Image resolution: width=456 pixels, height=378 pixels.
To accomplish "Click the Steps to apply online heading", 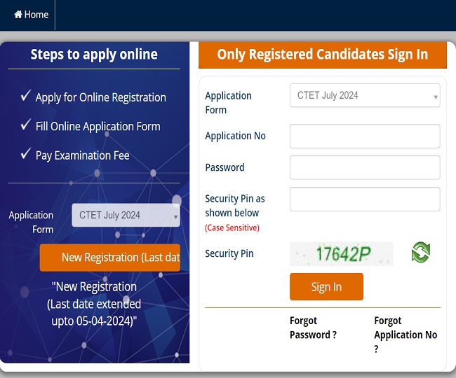I will (x=94, y=55).
